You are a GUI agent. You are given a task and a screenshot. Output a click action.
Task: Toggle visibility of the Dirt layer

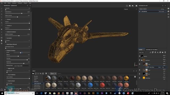click(x=139, y=74)
